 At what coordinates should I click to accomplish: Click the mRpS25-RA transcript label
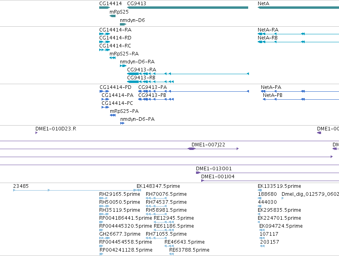click(x=124, y=54)
